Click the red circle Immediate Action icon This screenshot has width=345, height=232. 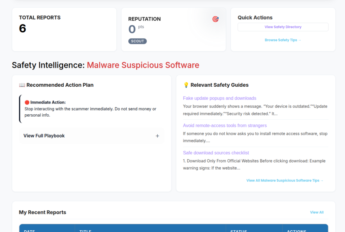click(x=27, y=102)
